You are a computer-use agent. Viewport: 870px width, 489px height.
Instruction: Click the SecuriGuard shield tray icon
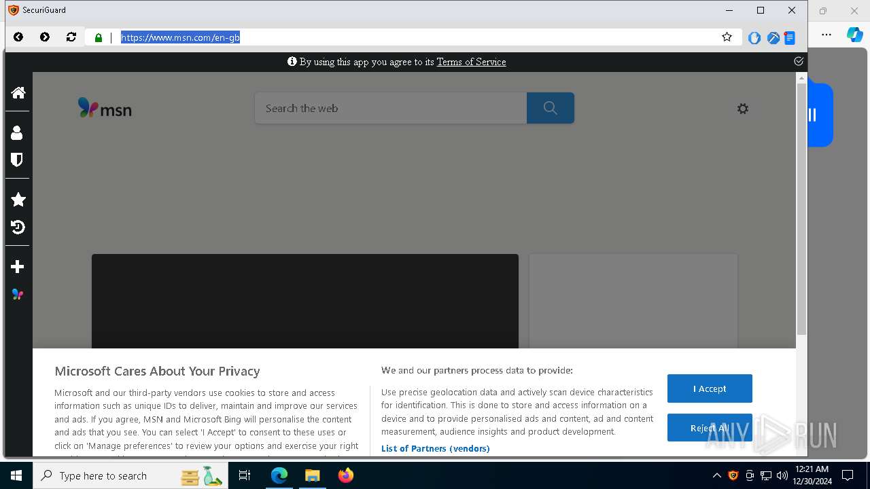point(733,475)
